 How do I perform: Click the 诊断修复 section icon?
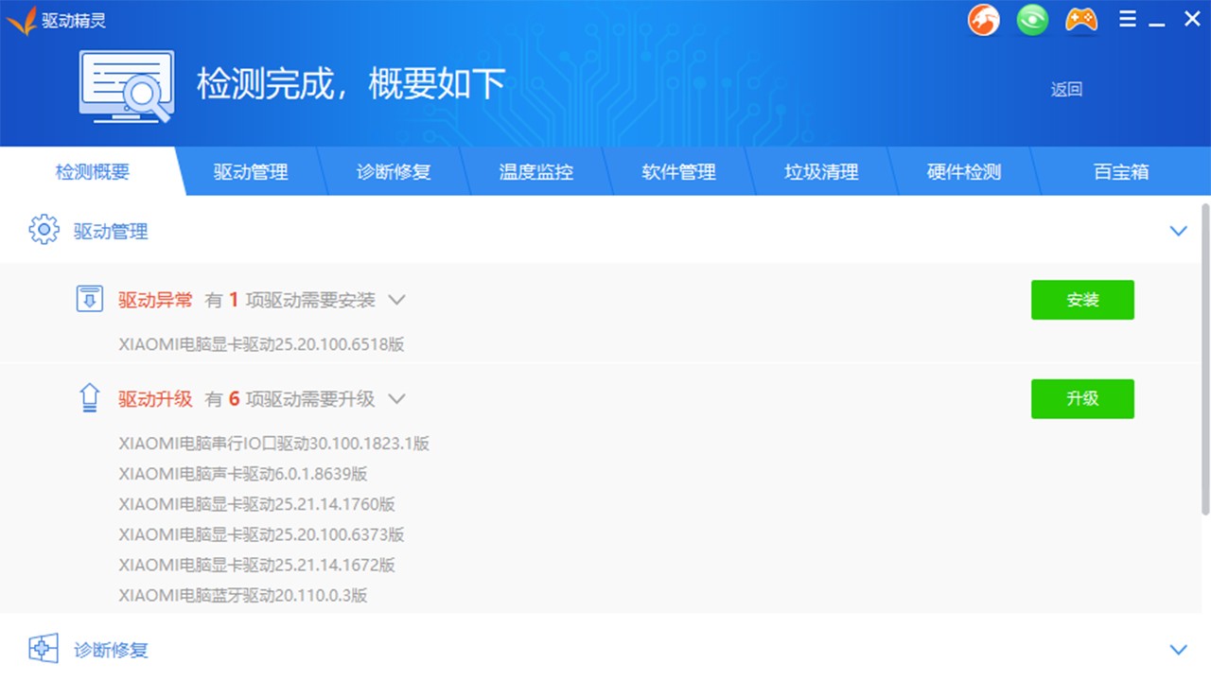[44, 649]
